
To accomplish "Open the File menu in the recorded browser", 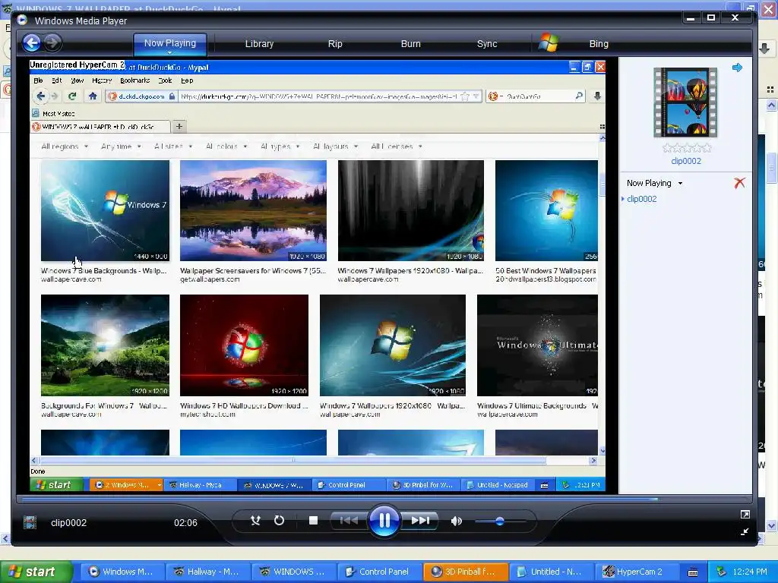I will tap(38, 80).
